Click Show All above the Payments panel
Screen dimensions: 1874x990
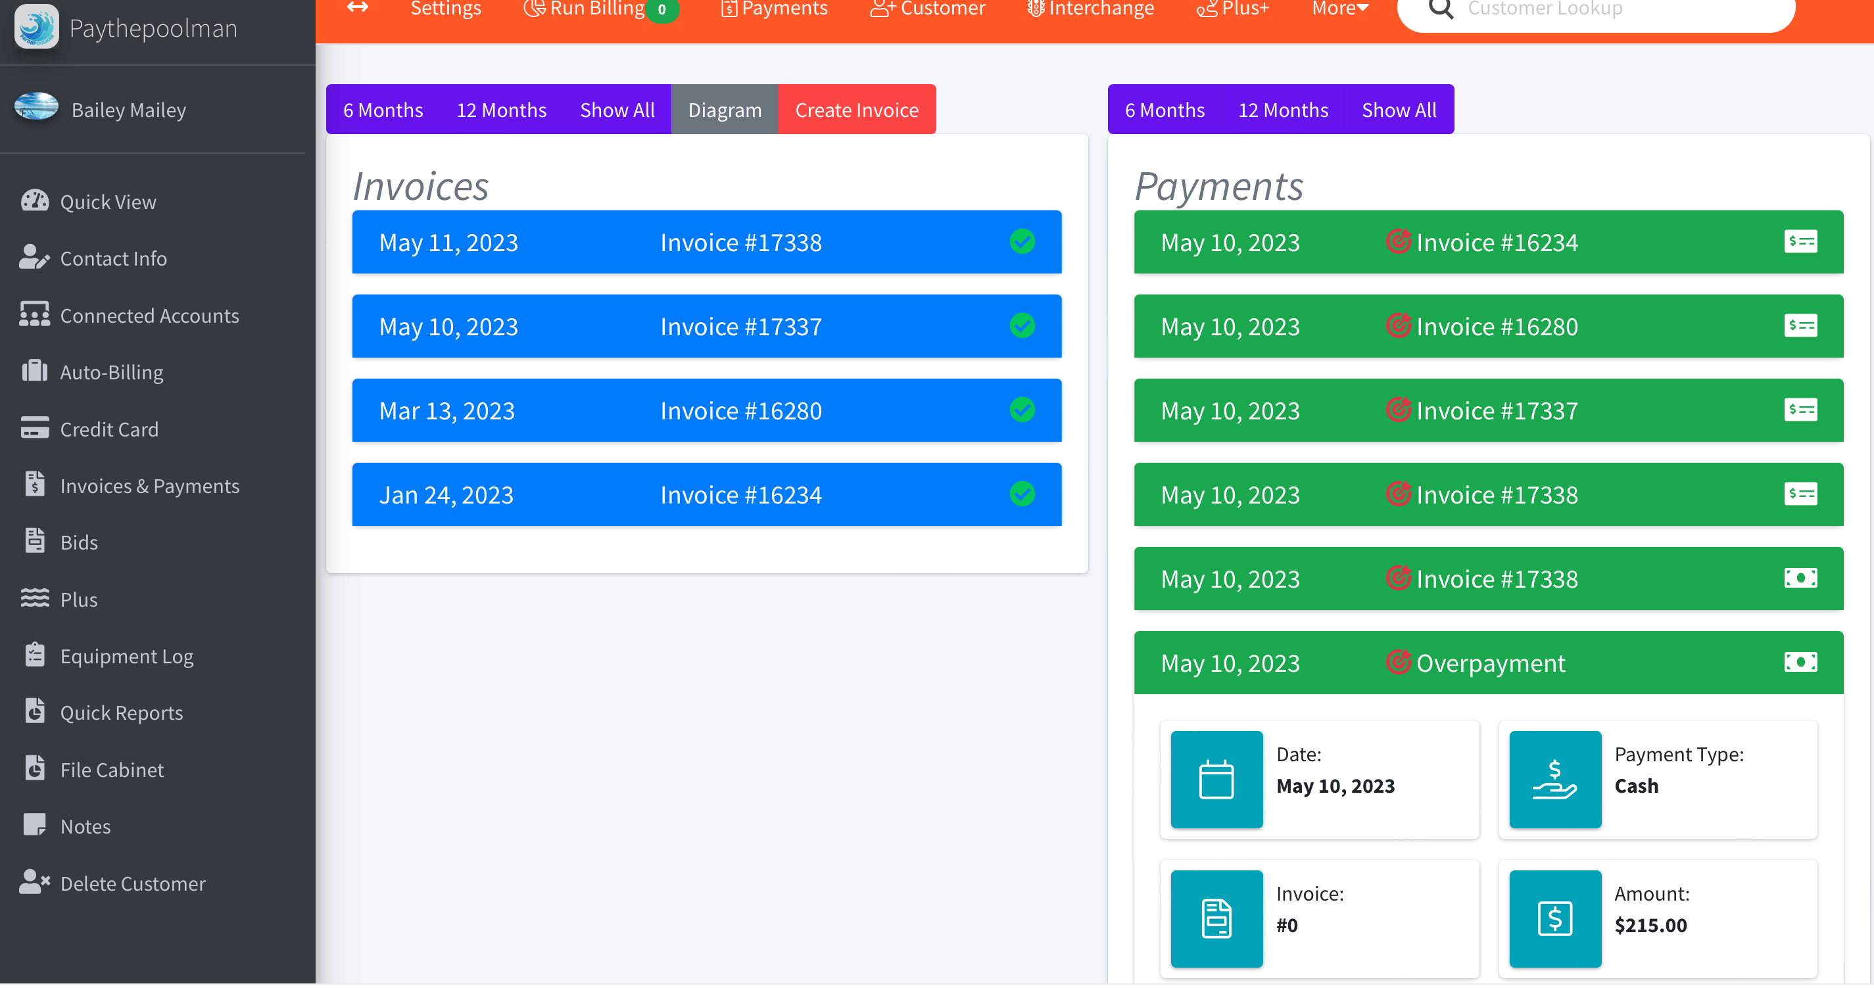point(1398,110)
